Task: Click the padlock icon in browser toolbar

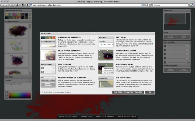Action: (x=17, y=5)
